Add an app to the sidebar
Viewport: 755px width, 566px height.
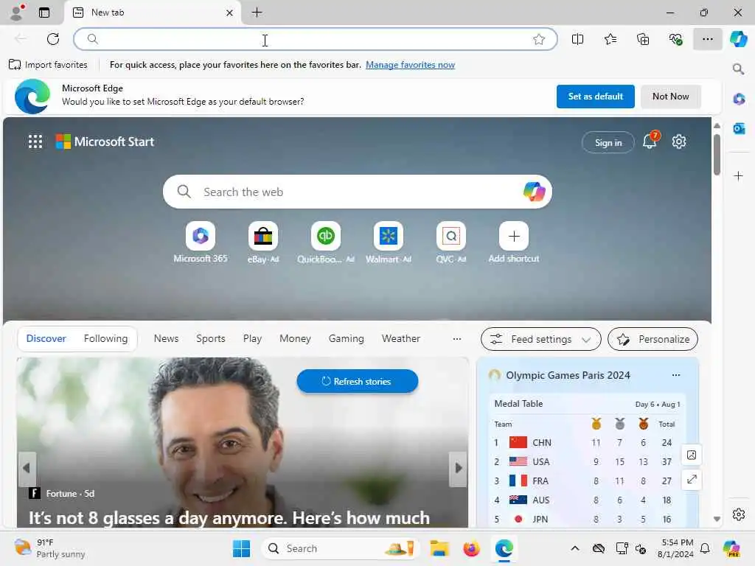738,175
